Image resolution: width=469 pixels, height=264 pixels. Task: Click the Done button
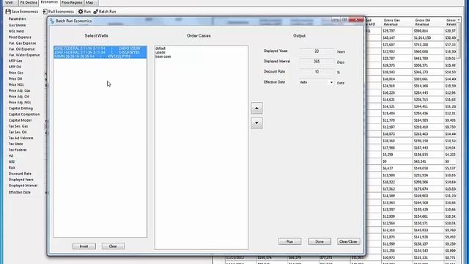pos(320,241)
